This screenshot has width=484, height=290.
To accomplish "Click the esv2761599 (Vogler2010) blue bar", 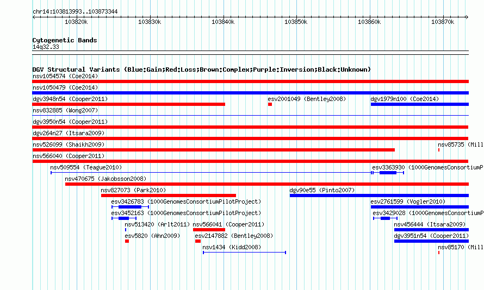I will 420,207.
